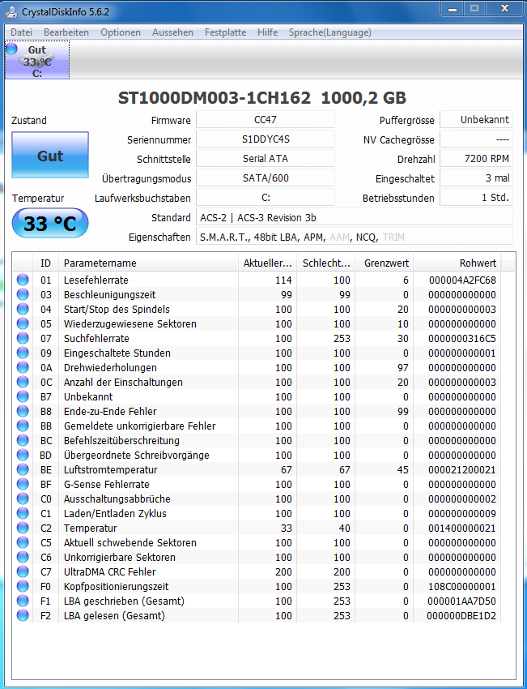527x689 pixels.
Task: Click the Laufwerksbuchstaben field C:
Action: click(265, 197)
